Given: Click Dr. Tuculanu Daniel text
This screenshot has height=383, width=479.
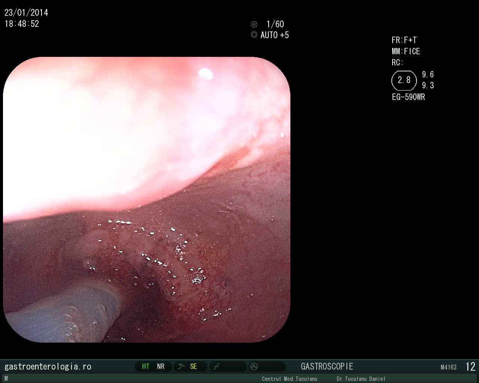Looking at the screenshot, I should [361, 379].
